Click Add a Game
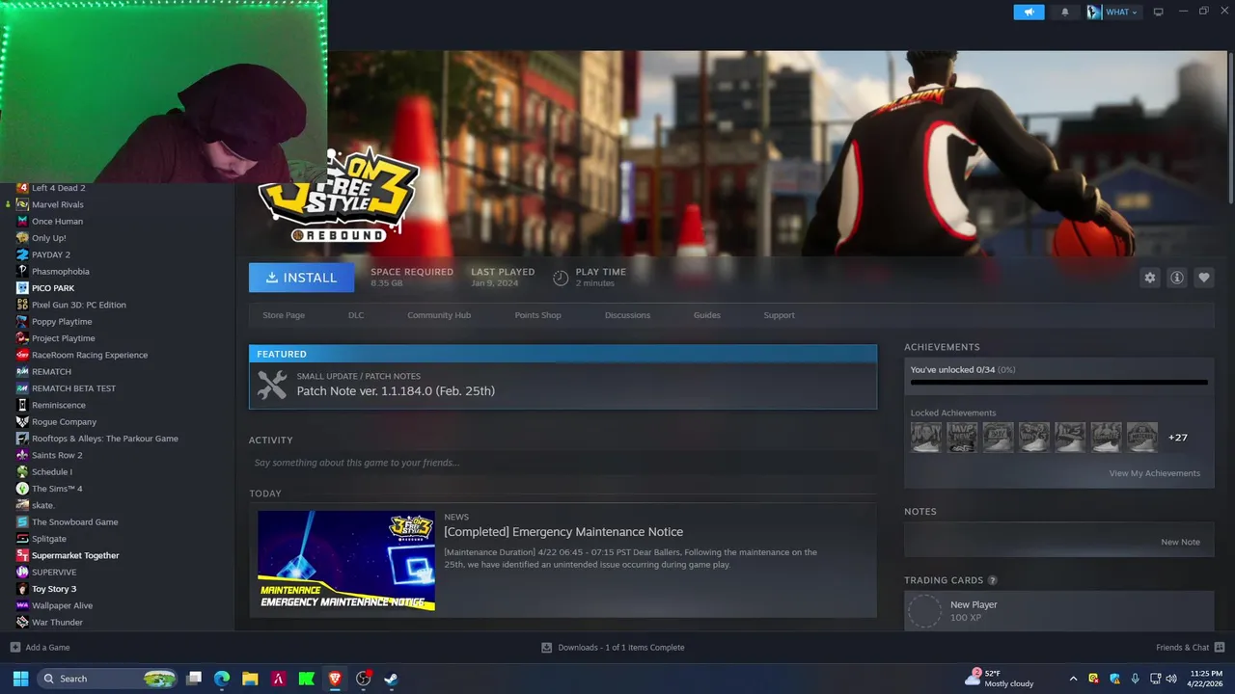The height and width of the screenshot is (694, 1235). click(40, 648)
